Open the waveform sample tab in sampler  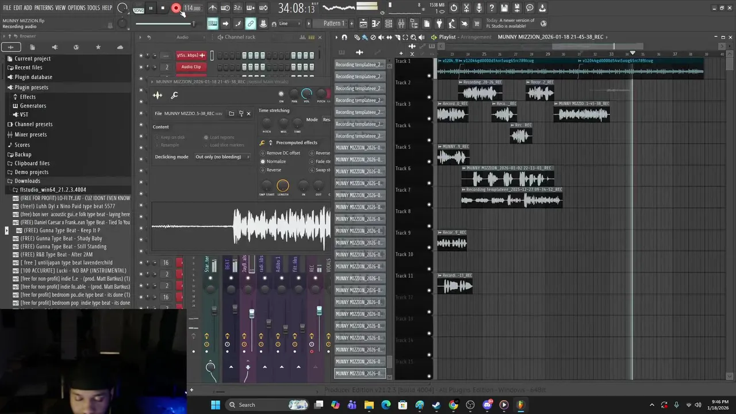pyautogui.click(x=158, y=95)
